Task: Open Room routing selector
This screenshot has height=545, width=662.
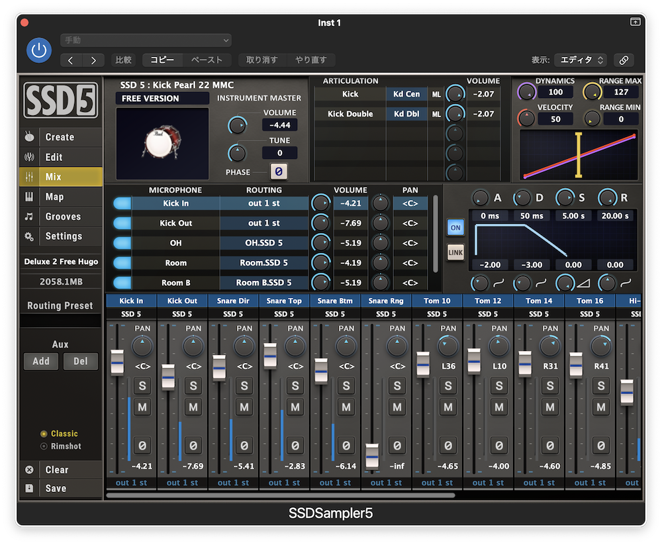Action: click(x=264, y=263)
